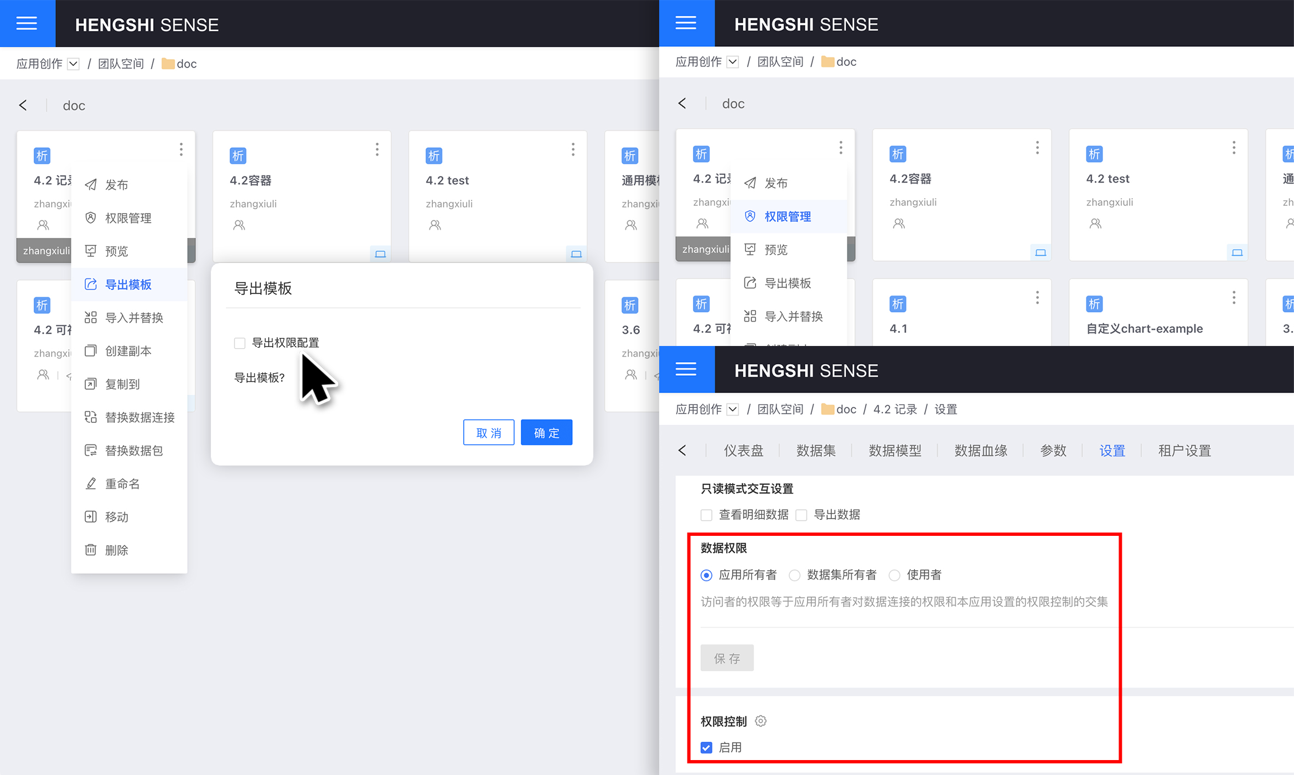
Task: Click 4.2 记录 link in settings breadcrumb
Action: pyautogui.click(x=895, y=410)
